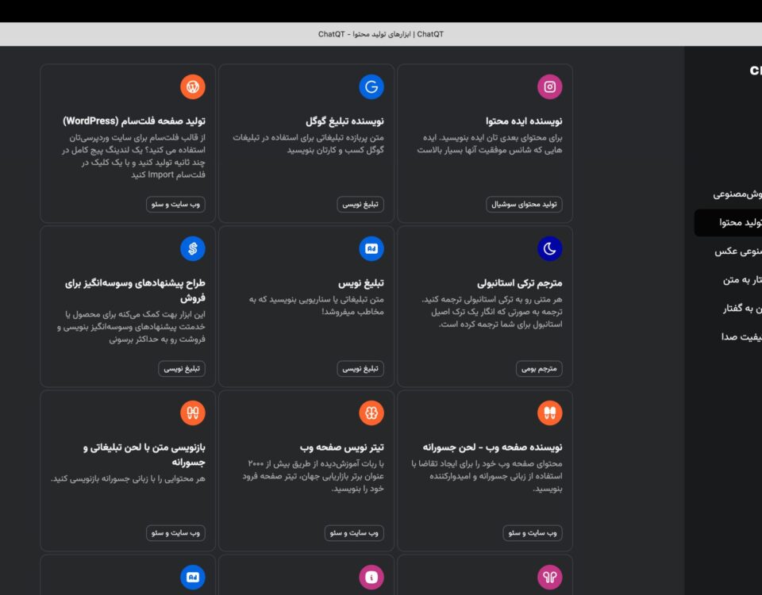The height and width of the screenshot is (595, 762).
Task: Open the طراح پیشنهادهای وسوسه‌انگیز برای فروش title
Action: [135, 290]
